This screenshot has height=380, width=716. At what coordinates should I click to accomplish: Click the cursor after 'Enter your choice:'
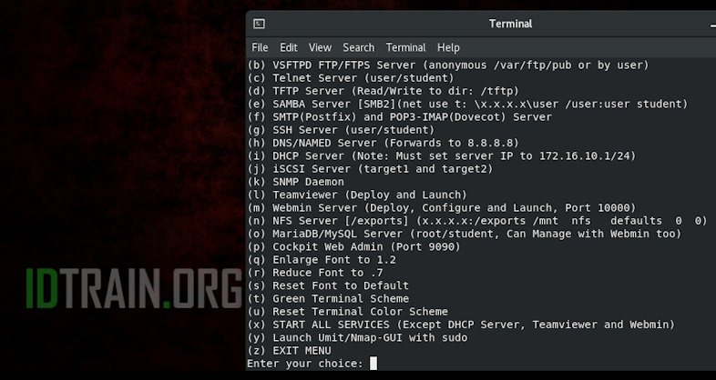pos(373,364)
